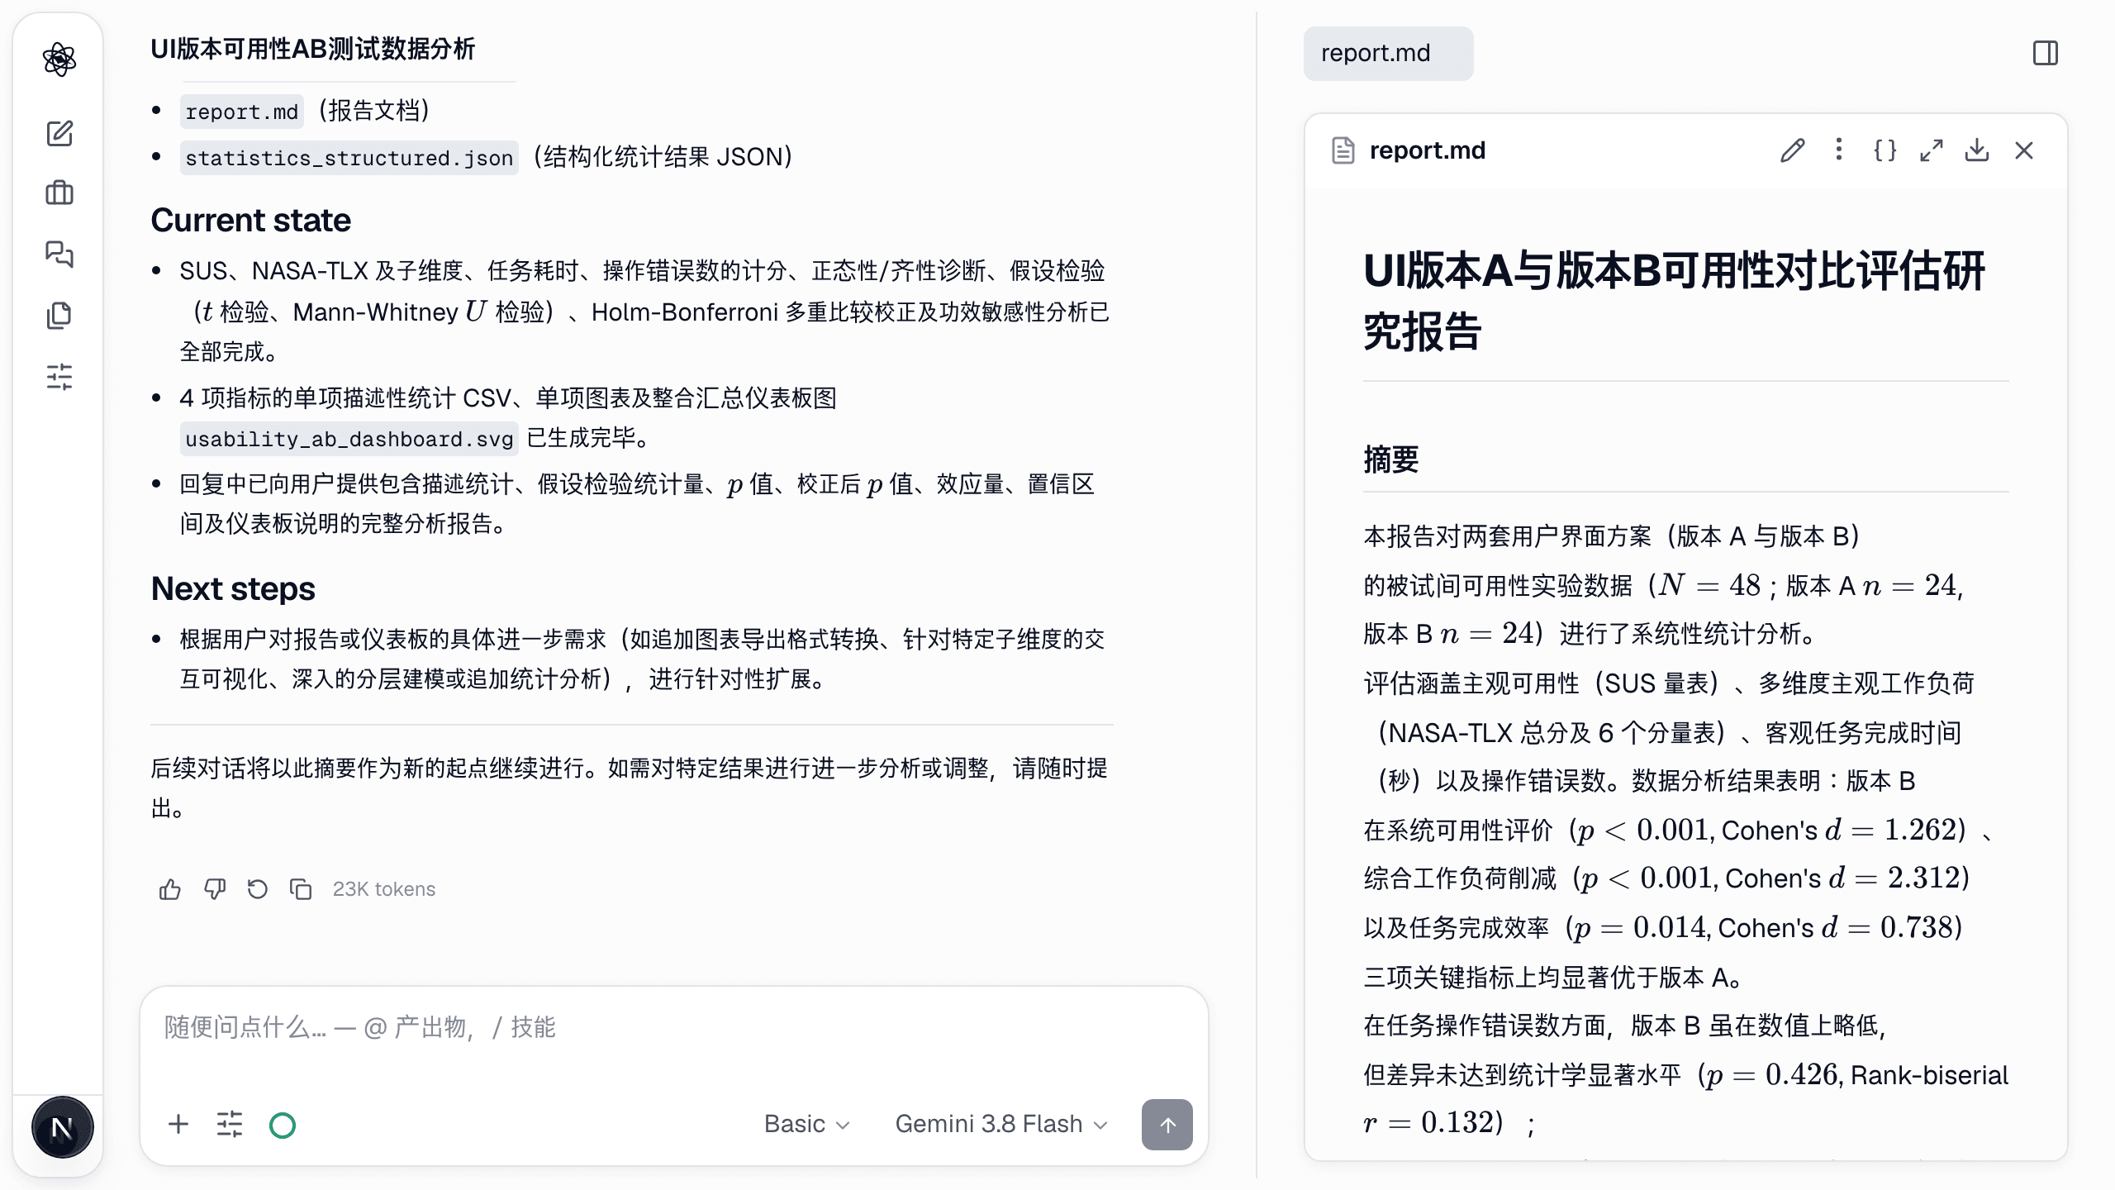2115x1190 pixels.
Task: Give thumbs down to the response
Action: coord(215,889)
